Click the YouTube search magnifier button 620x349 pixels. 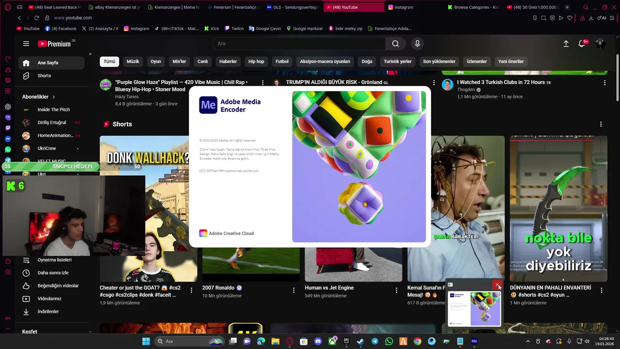click(x=396, y=44)
